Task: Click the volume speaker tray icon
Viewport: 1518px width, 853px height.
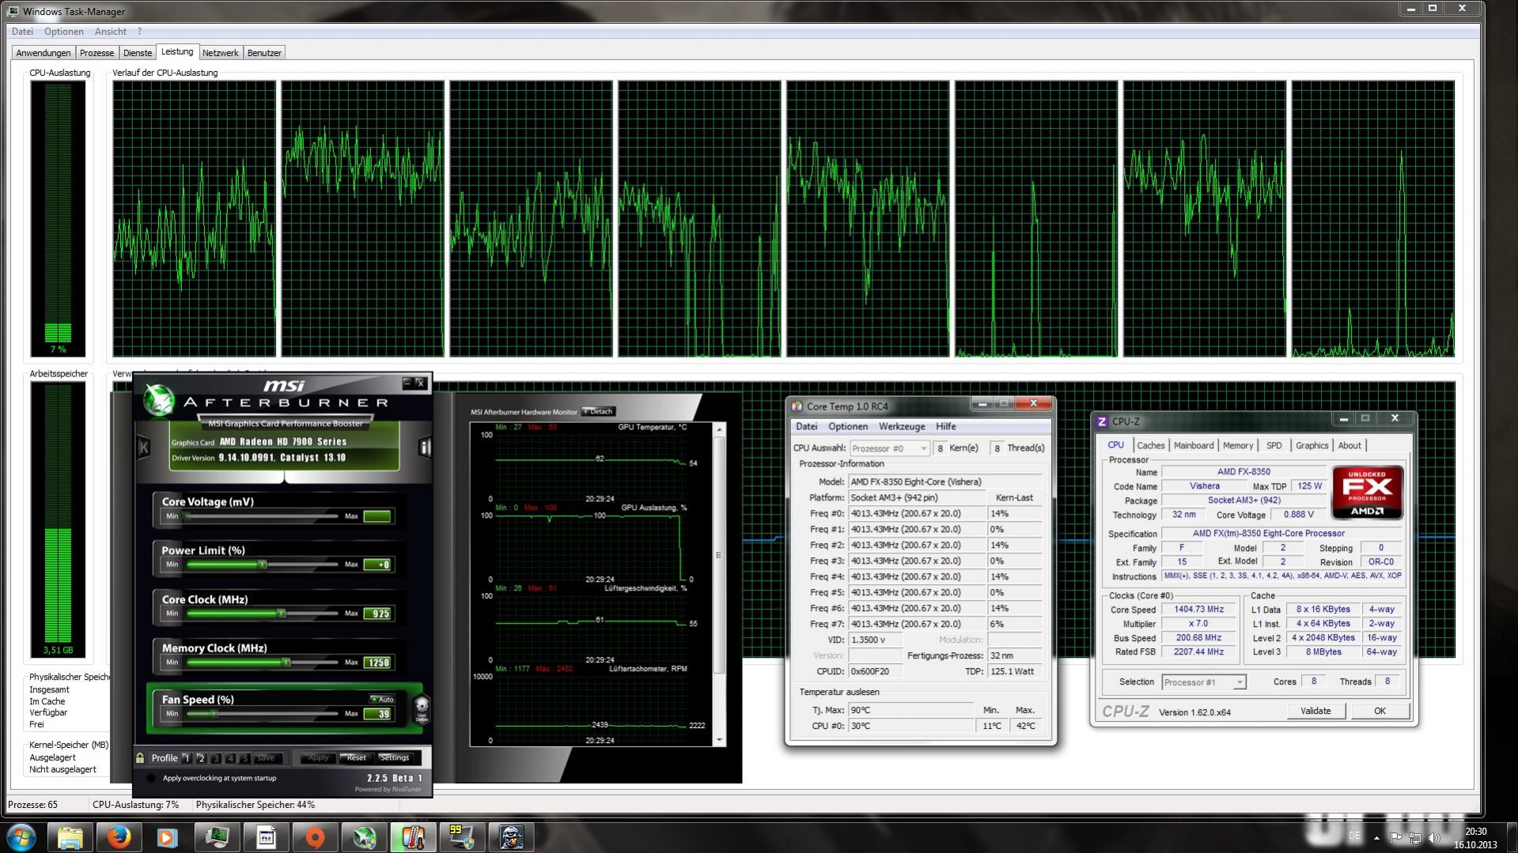Action: coord(1434,837)
